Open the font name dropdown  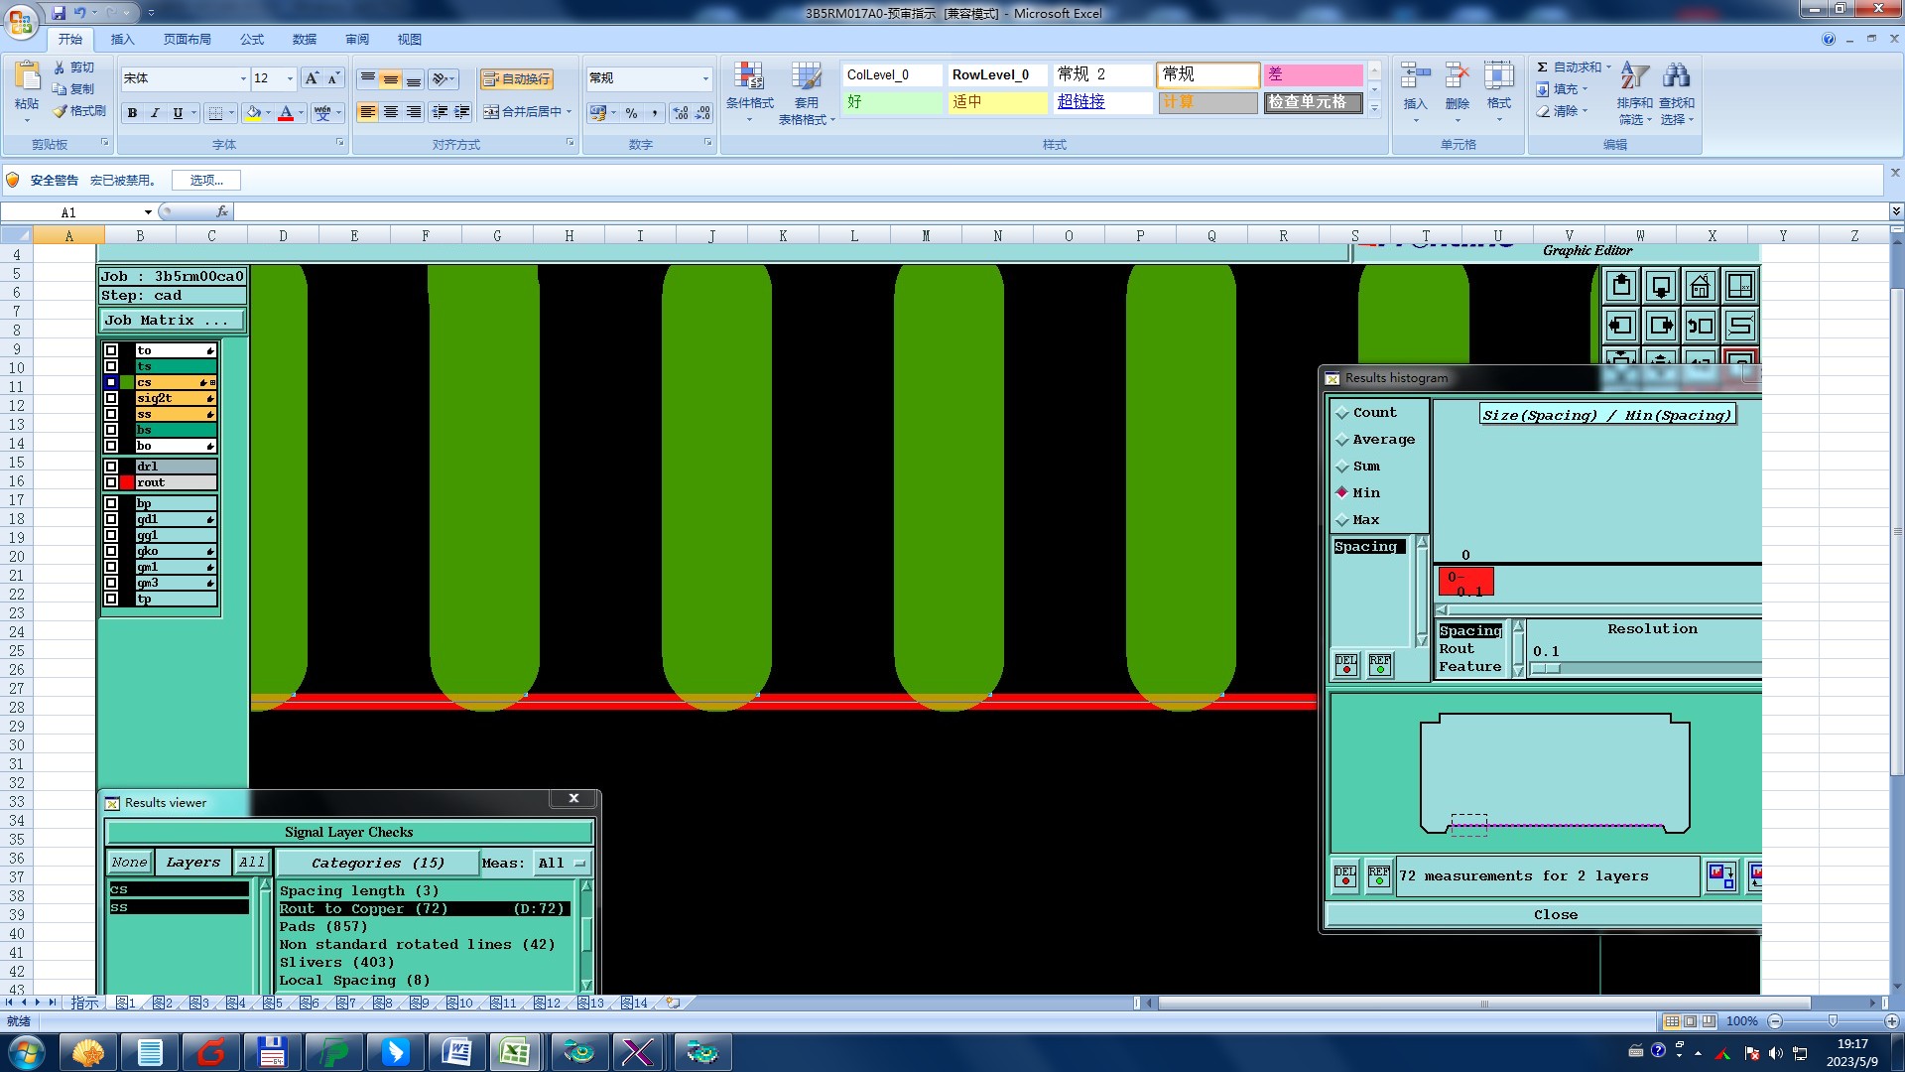(x=243, y=78)
